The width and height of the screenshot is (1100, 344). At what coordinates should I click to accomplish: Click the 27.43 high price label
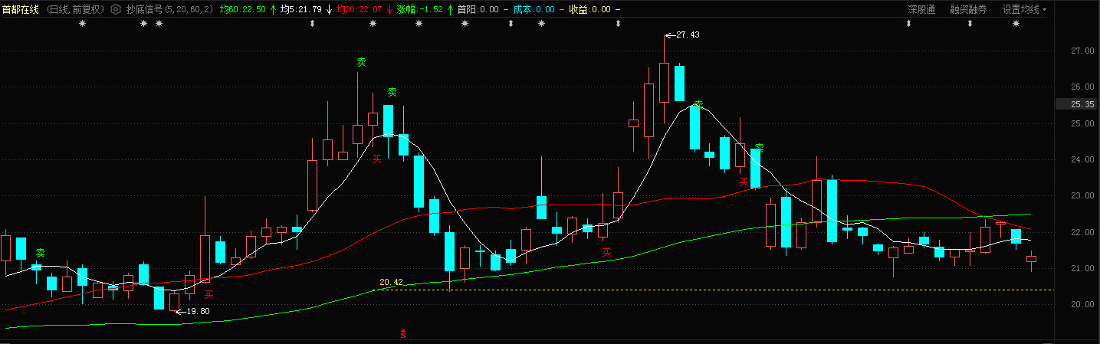point(688,35)
